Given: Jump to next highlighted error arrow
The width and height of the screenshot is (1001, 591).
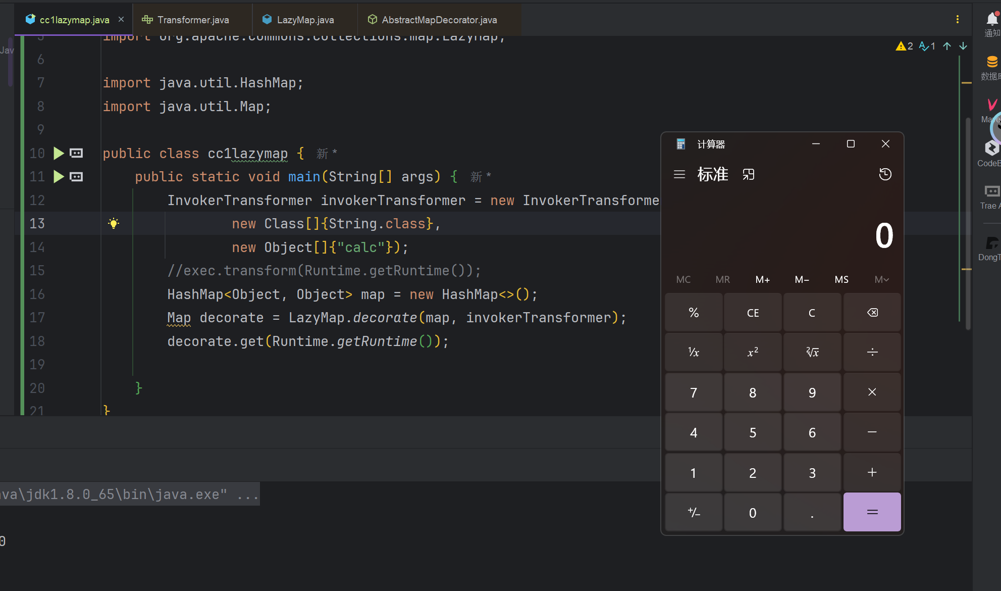Looking at the screenshot, I should 963,46.
